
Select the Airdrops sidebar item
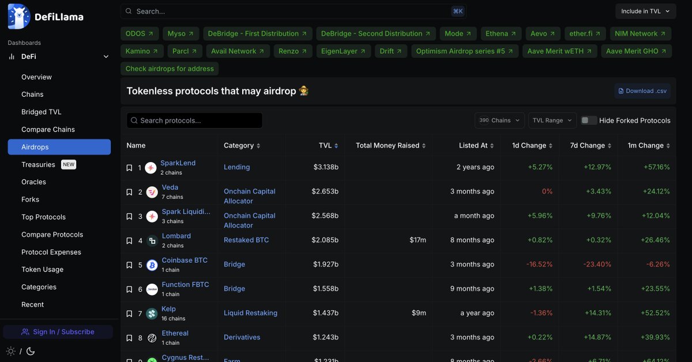(x=59, y=147)
